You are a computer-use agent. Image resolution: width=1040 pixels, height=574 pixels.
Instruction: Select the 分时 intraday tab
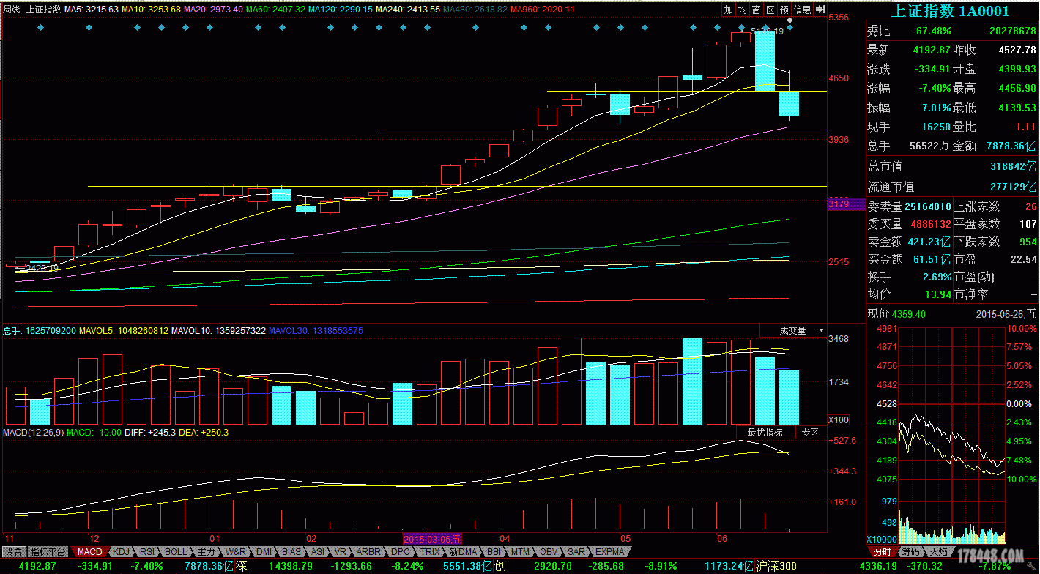883,551
